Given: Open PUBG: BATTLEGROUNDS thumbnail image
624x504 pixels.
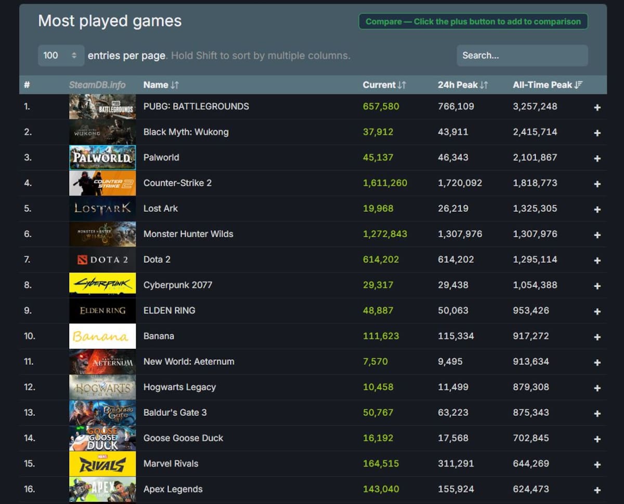Looking at the screenshot, I should tap(102, 106).
